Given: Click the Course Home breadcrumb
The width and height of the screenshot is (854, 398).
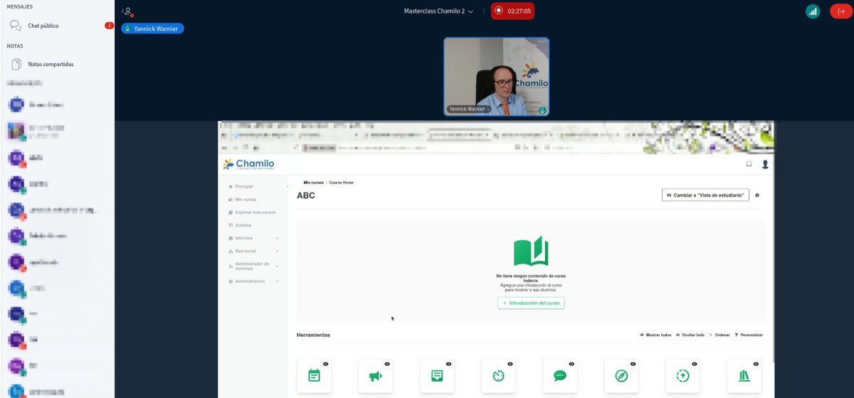Looking at the screenshot, I should point(341,183).
